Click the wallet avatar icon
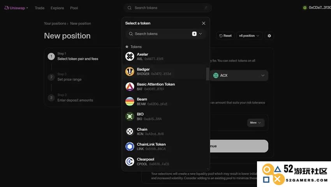Image resolution: width=331 pixels, height=187 pixels. point(305,8)
